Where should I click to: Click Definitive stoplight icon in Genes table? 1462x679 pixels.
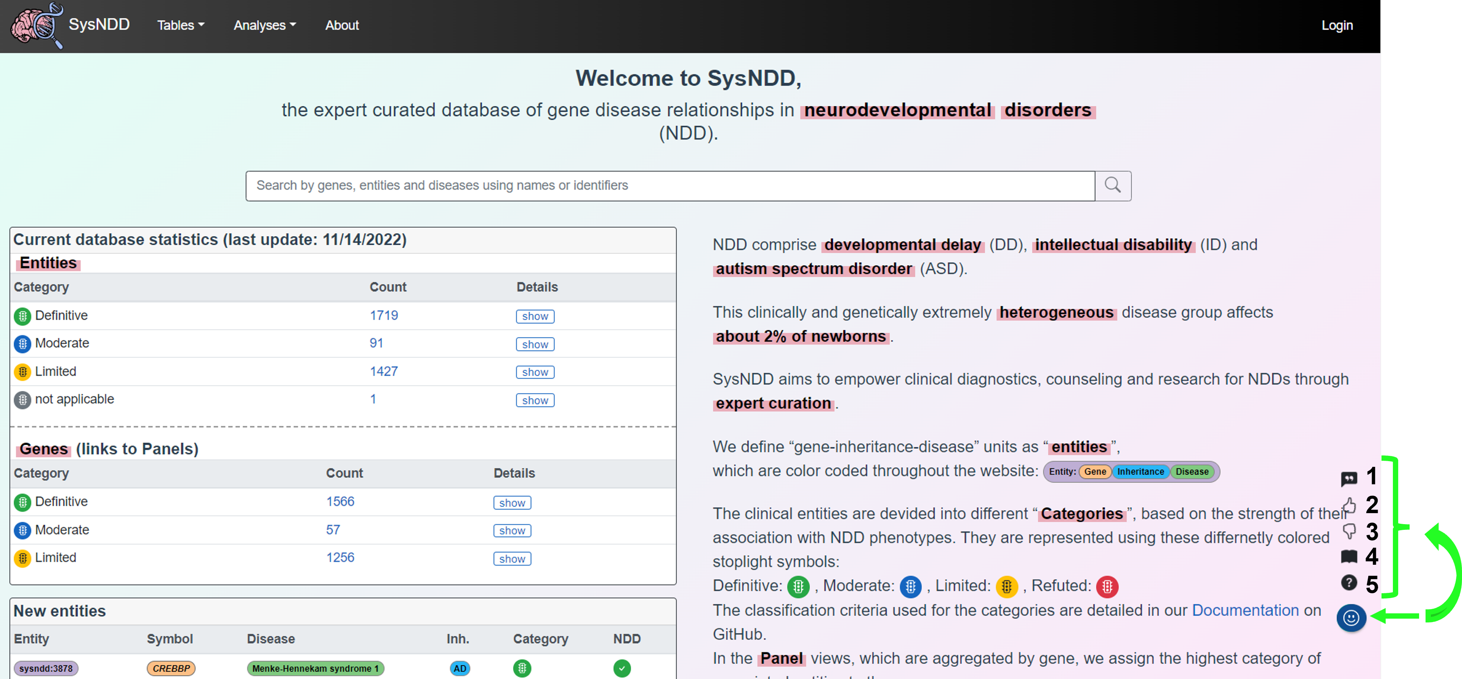point(23,502)
